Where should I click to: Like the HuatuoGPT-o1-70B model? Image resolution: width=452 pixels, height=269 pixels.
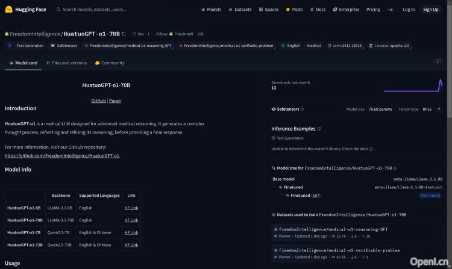coord(137,34)
